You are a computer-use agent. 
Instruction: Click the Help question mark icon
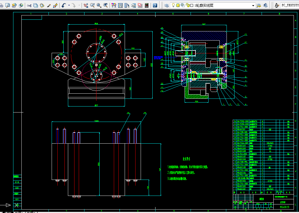tap(155, 5)
